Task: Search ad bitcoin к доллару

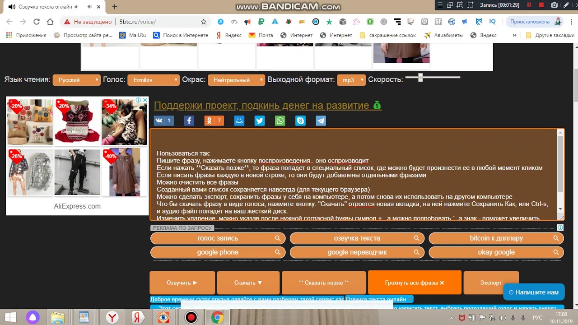Action: pos(496,238)
